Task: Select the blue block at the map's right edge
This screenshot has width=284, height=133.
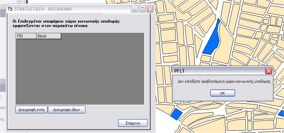Action: (281, 113)
